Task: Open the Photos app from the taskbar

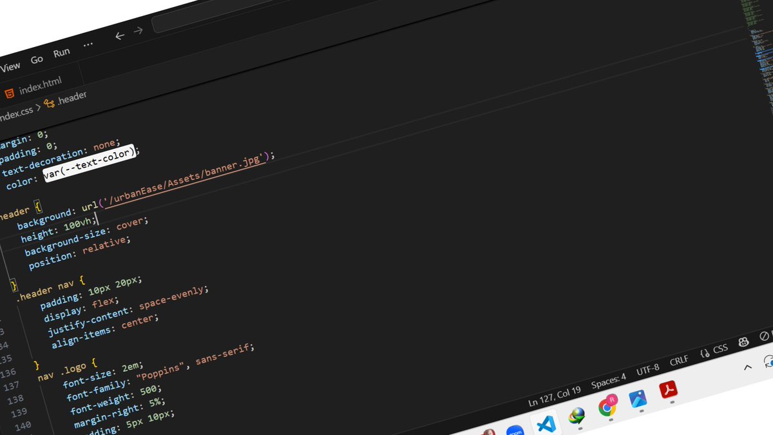Action: (638, 399)
